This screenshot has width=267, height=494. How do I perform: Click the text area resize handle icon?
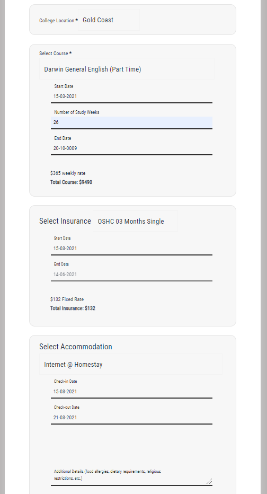(x=209, y=481)
